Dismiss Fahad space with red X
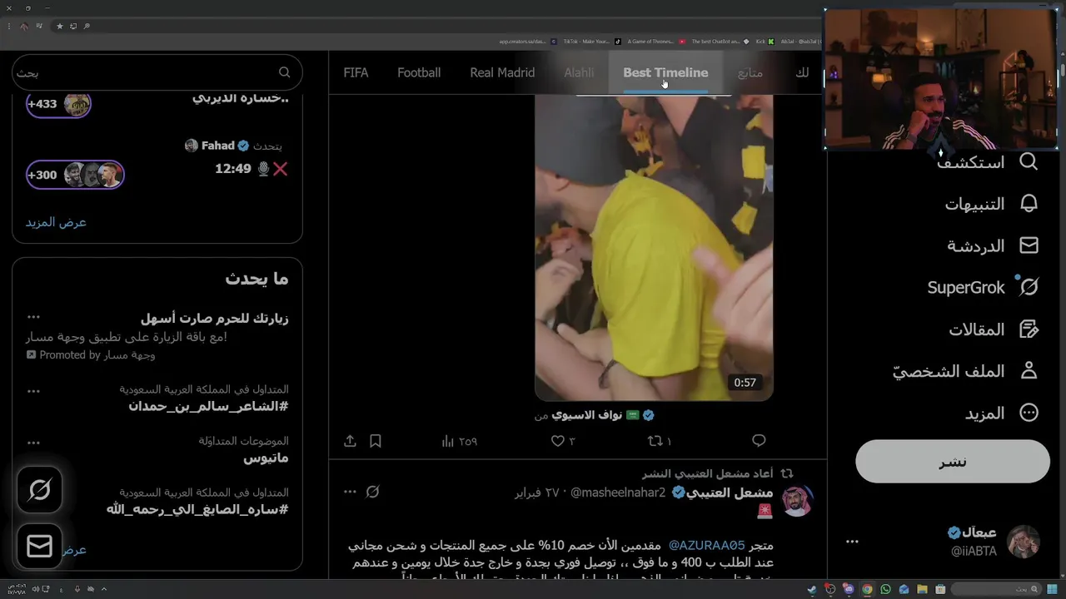 pyautogui.click(x=280, y=169)
